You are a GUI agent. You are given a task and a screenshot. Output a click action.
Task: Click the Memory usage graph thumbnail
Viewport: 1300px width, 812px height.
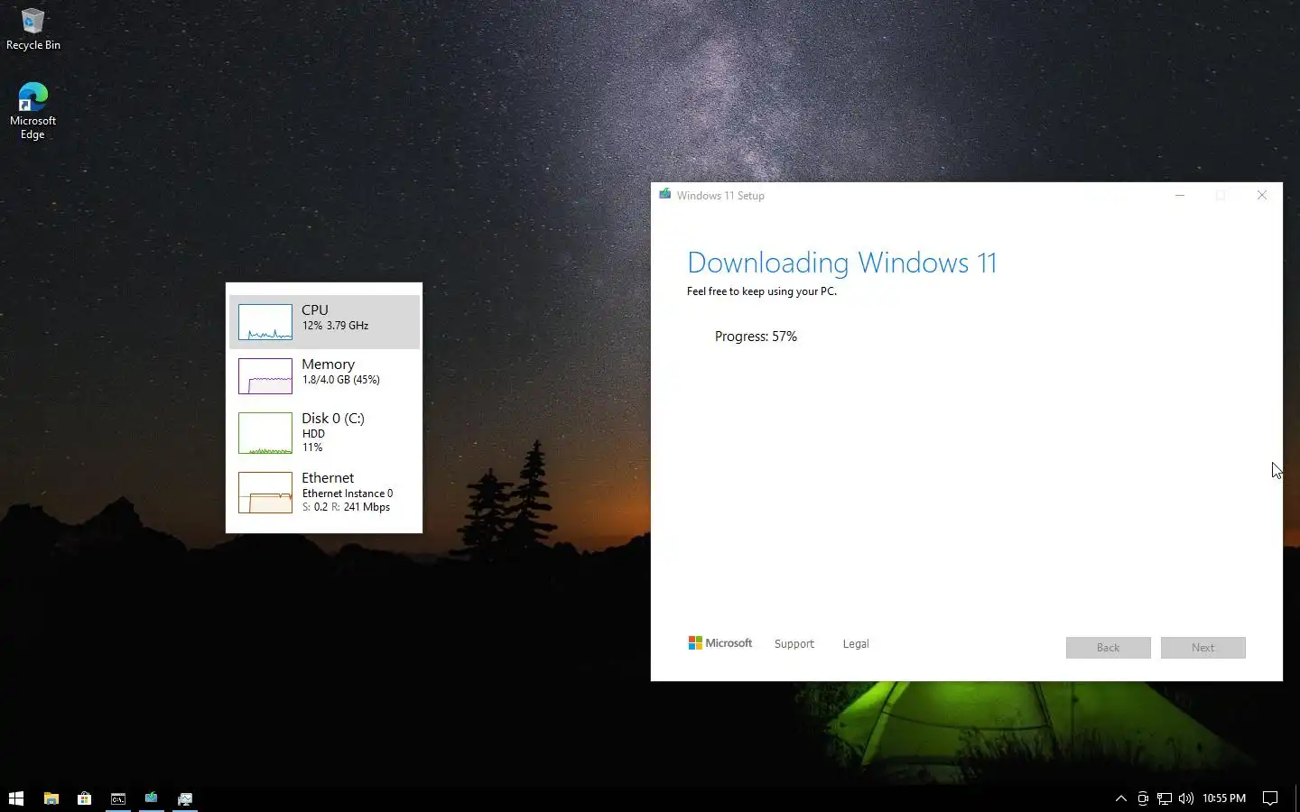(265, 376)
